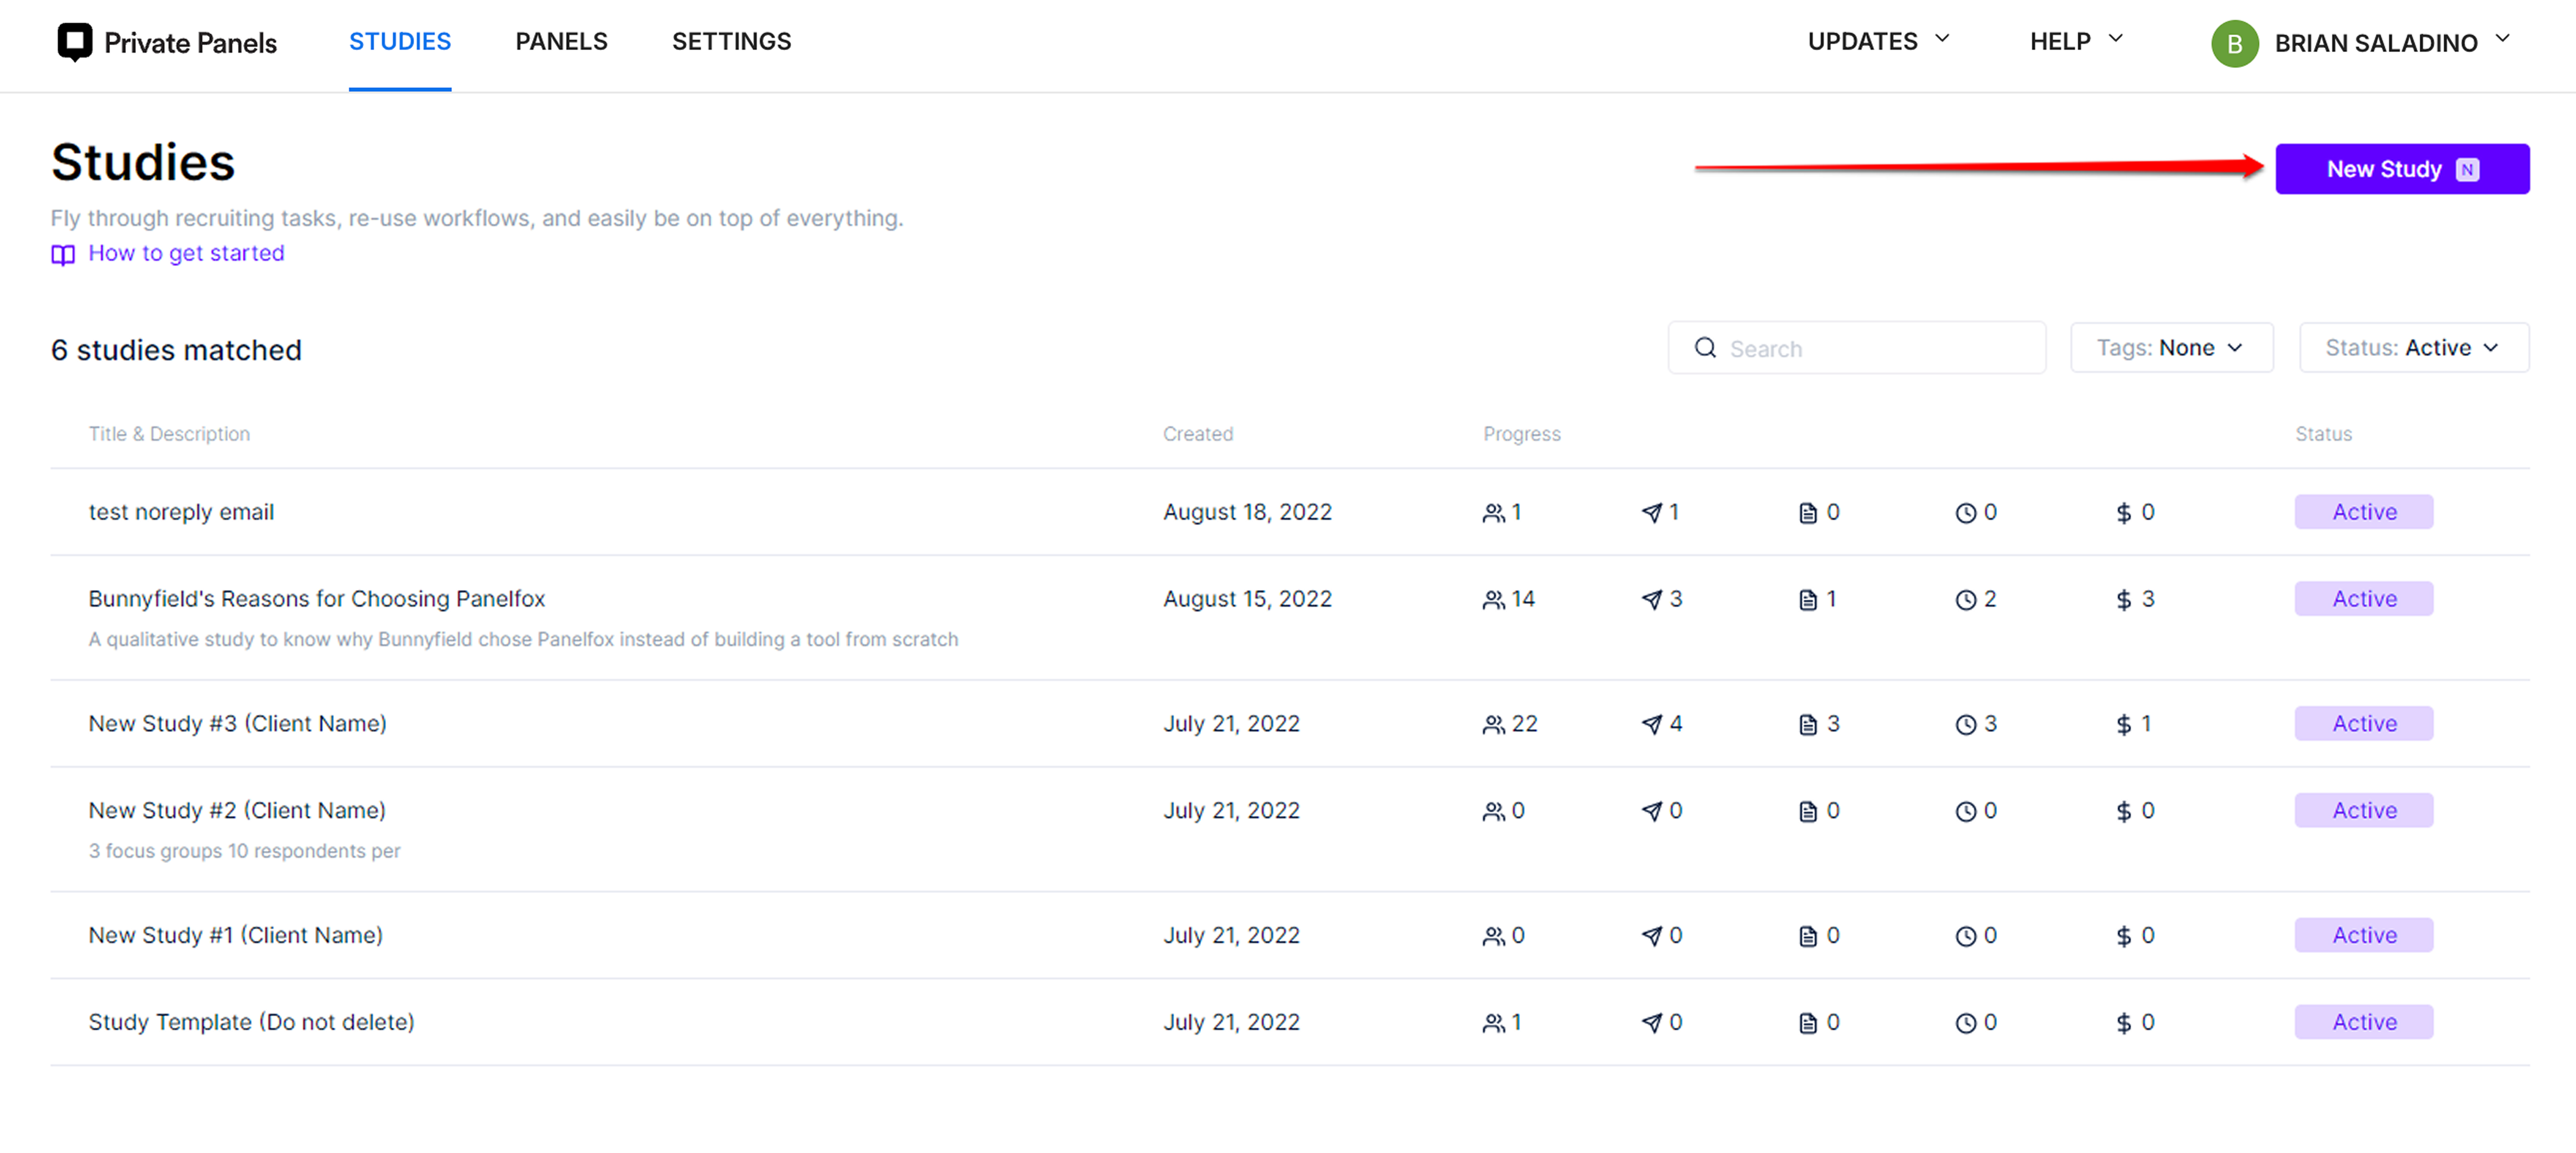
Task: Click Active status badge for test noreply email
Action: tap(2363, 512)
